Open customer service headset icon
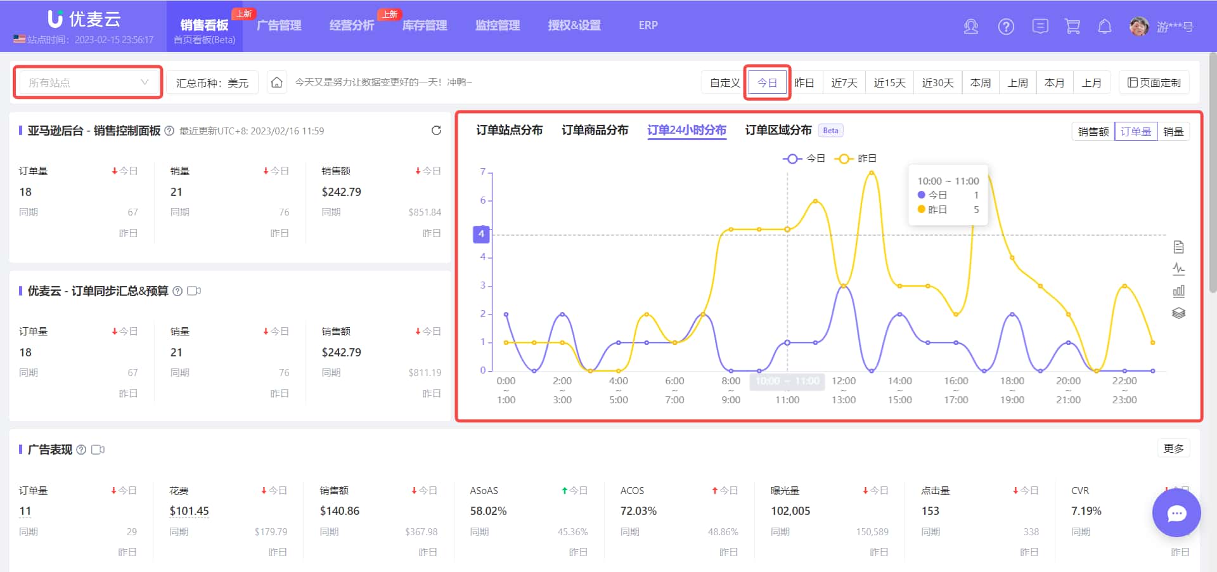 click(971, 27)
